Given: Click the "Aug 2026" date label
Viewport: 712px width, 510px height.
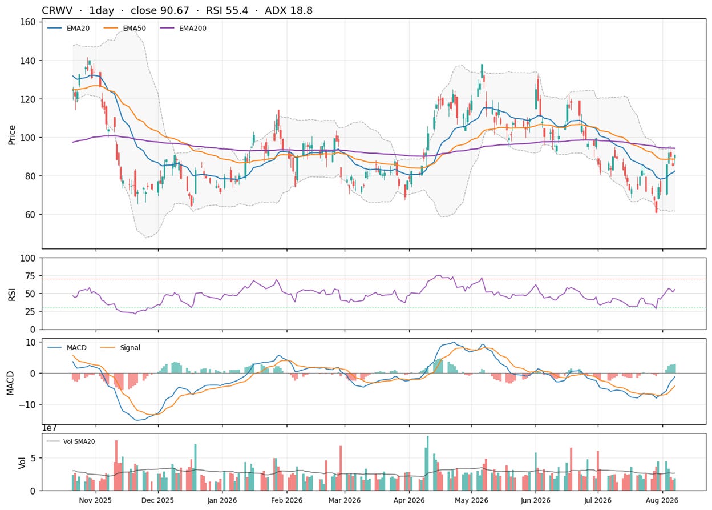Looking at the screenshot, I should (x=662, y=500).
